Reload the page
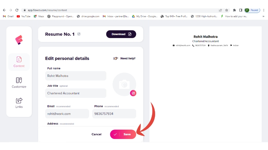This screenshot has width=268, height=150. (x=17, y=10)
